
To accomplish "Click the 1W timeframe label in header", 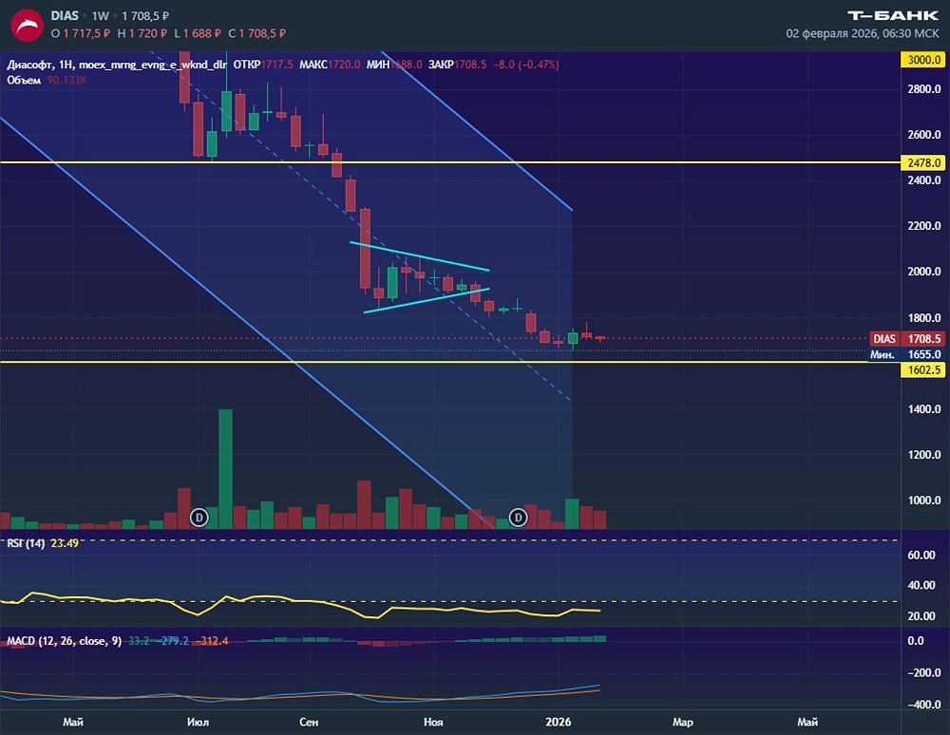I will [101, 16].
